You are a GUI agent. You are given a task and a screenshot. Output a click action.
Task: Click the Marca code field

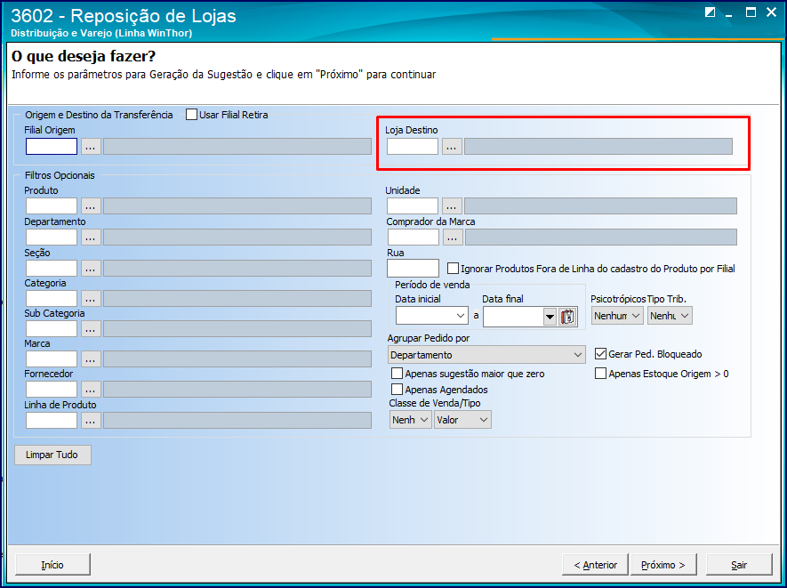52,359
